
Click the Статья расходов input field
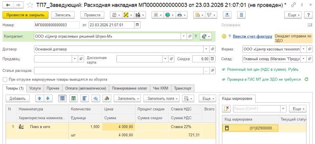point(119,70)
